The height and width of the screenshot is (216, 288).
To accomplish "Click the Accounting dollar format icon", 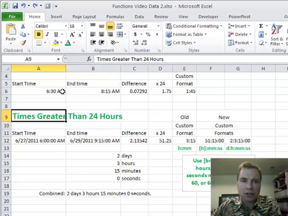I will (135, 34).
